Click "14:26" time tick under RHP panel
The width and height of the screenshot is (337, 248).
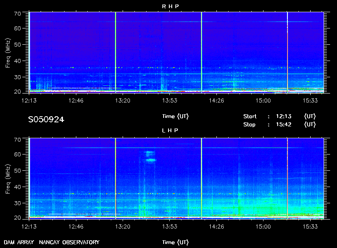point(216,100)
